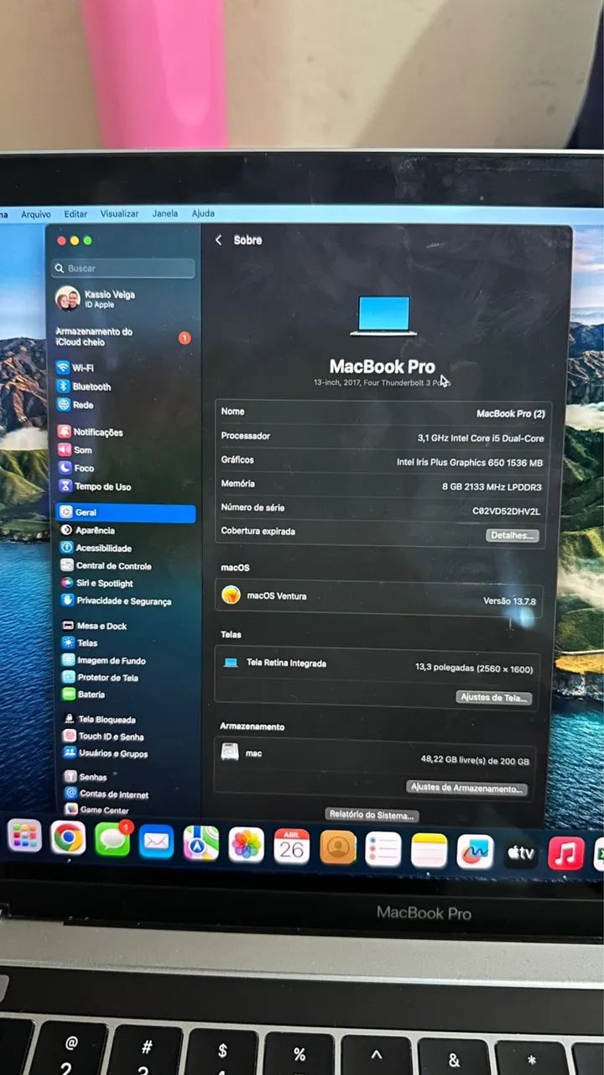Image resolution: width=604 pixels, height=1075 pixels.
Task: Open Mesa e Dock settings
Action: (95, 626)
